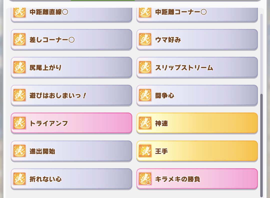Click the icon beside 遊びはおしまいっ！

click(19, 95)
